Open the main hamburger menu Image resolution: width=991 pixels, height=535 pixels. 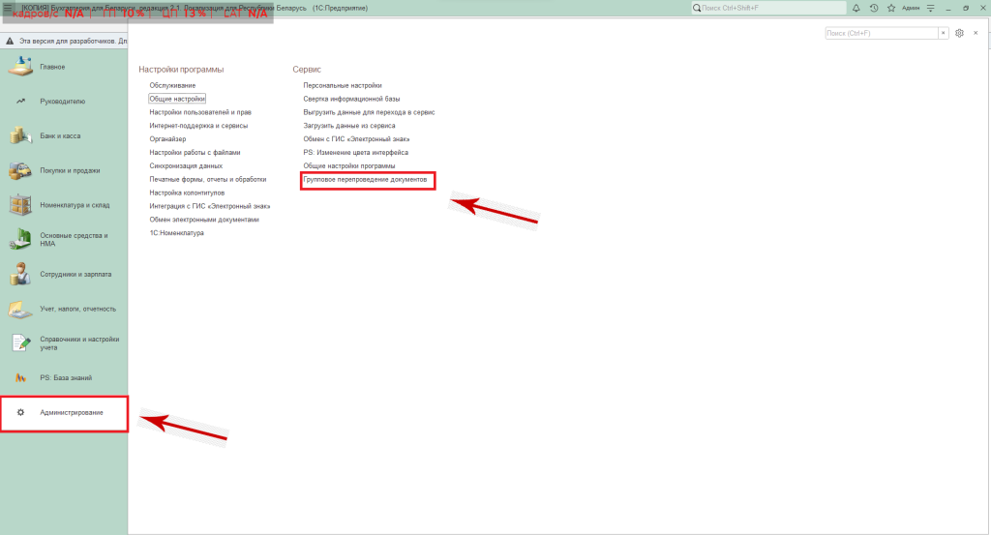point(9,8)
